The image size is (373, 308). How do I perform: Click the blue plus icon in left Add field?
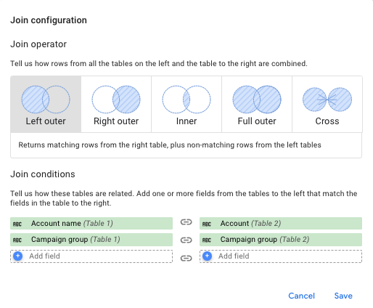click(x=18, y=256)
